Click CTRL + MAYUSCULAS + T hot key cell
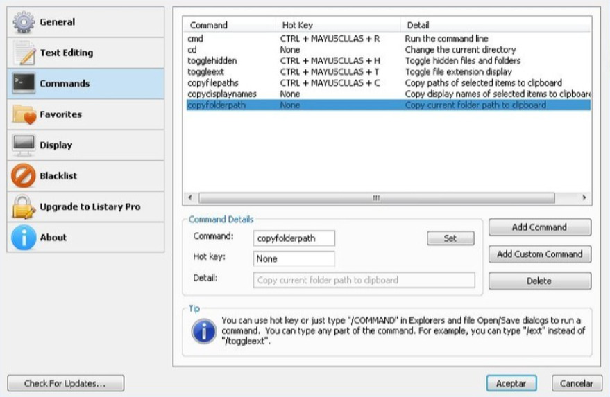 click(x=330, y=72)
